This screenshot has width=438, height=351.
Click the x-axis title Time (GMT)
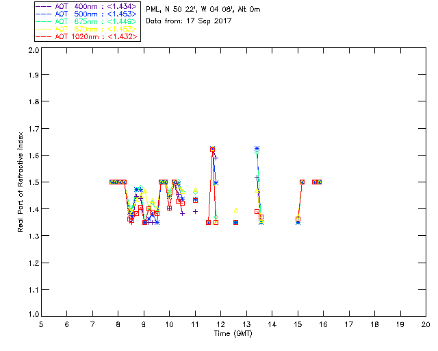[233, 334]
